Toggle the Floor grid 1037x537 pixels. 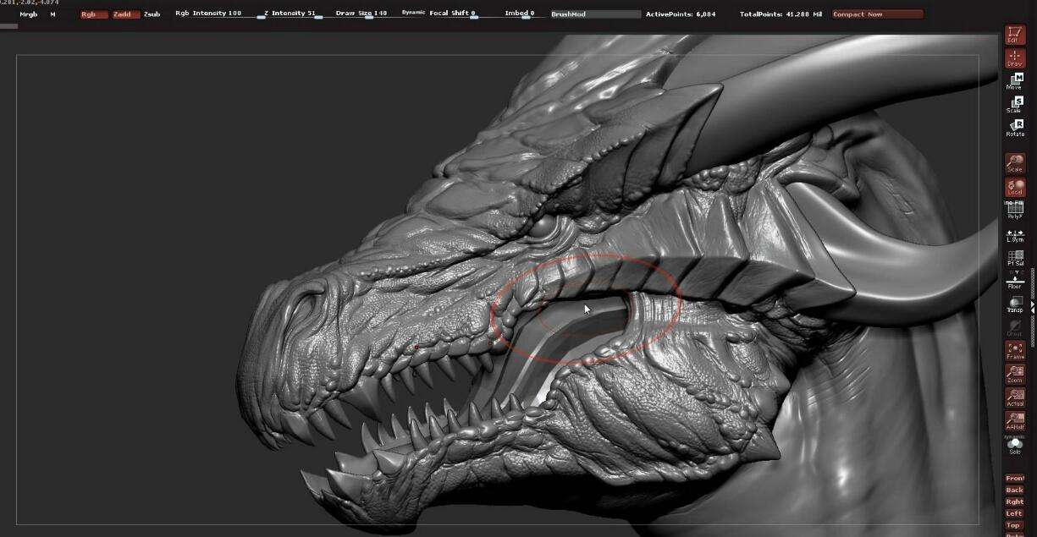(1015, 281)
